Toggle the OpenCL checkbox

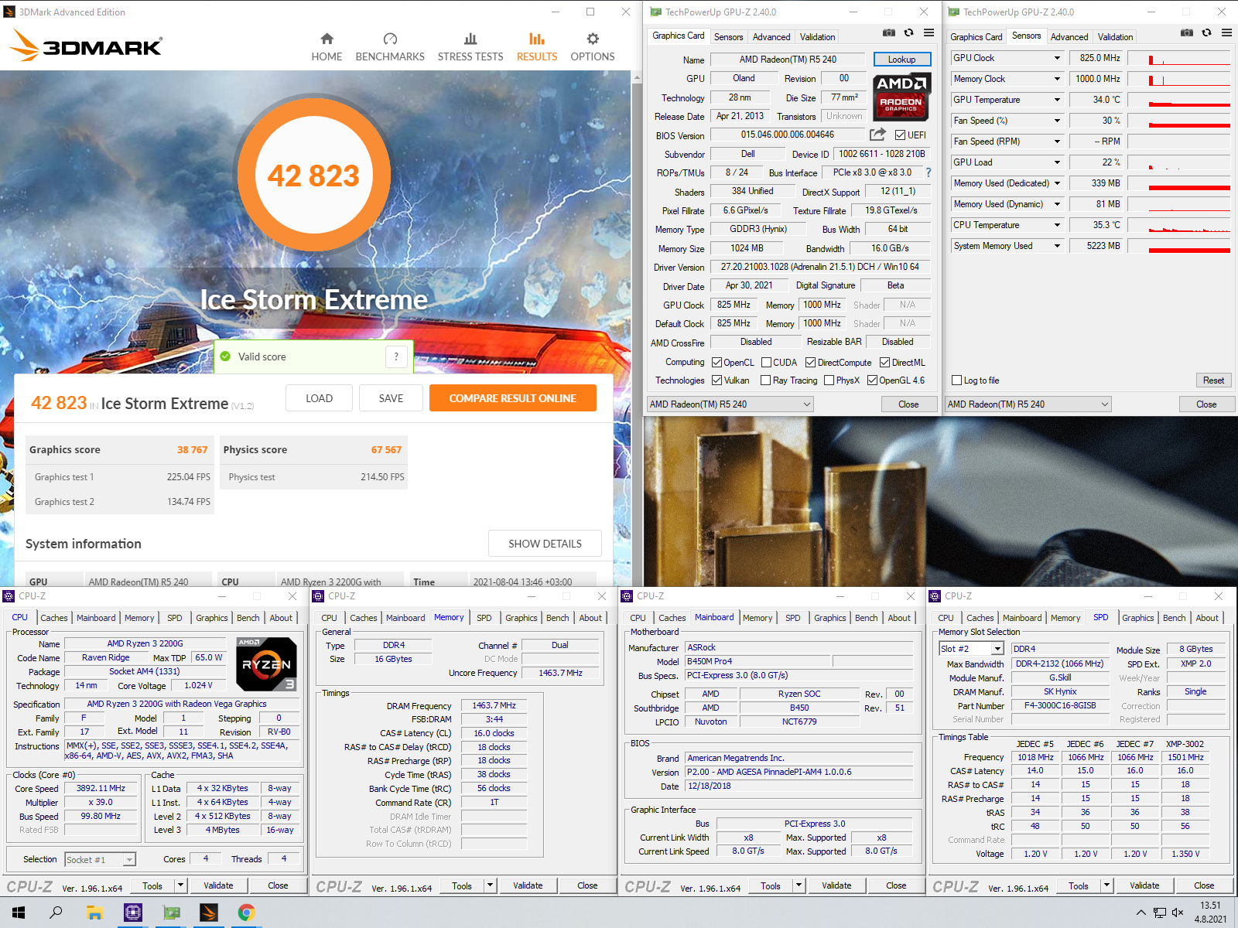pyautogui.click(x=716, y=363)
